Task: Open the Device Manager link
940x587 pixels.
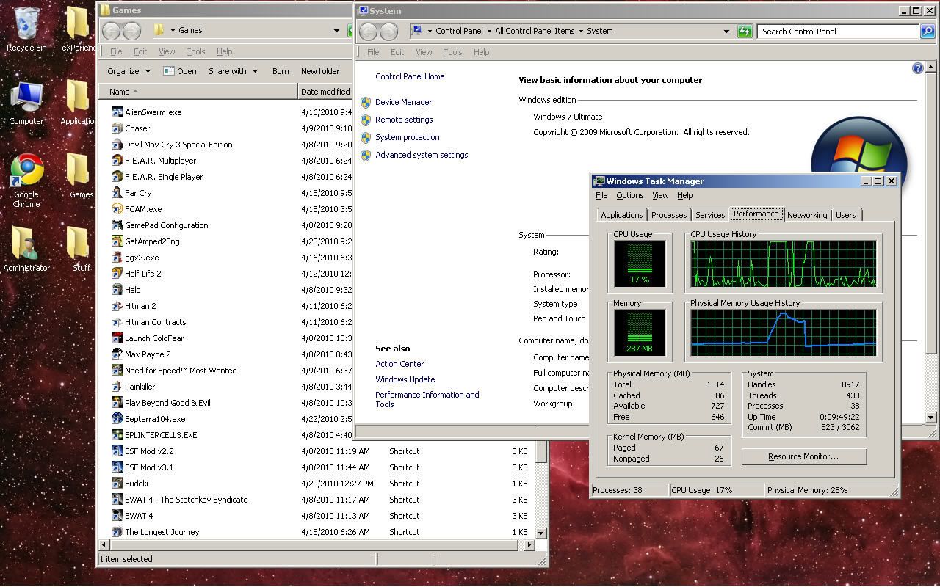Action: pos(403,102)
